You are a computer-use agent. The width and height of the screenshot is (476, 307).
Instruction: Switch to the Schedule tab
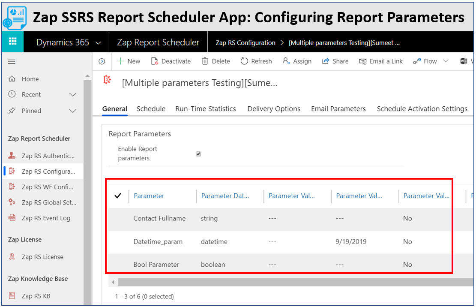(151, 109)
